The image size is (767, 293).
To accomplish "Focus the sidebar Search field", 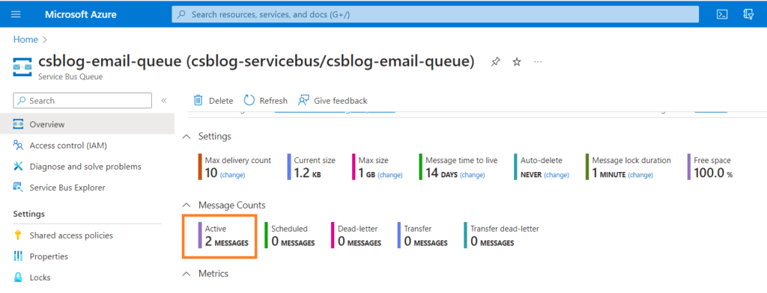I will (x=82, y=101).
